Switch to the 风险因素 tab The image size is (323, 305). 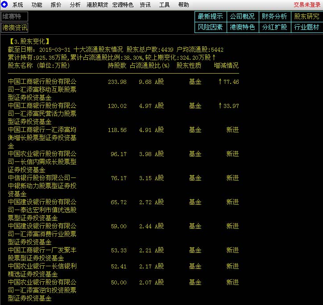click(210, 27)
